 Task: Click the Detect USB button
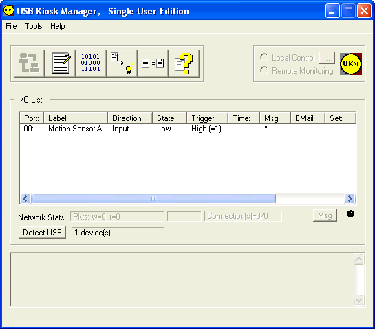(43, 233)
